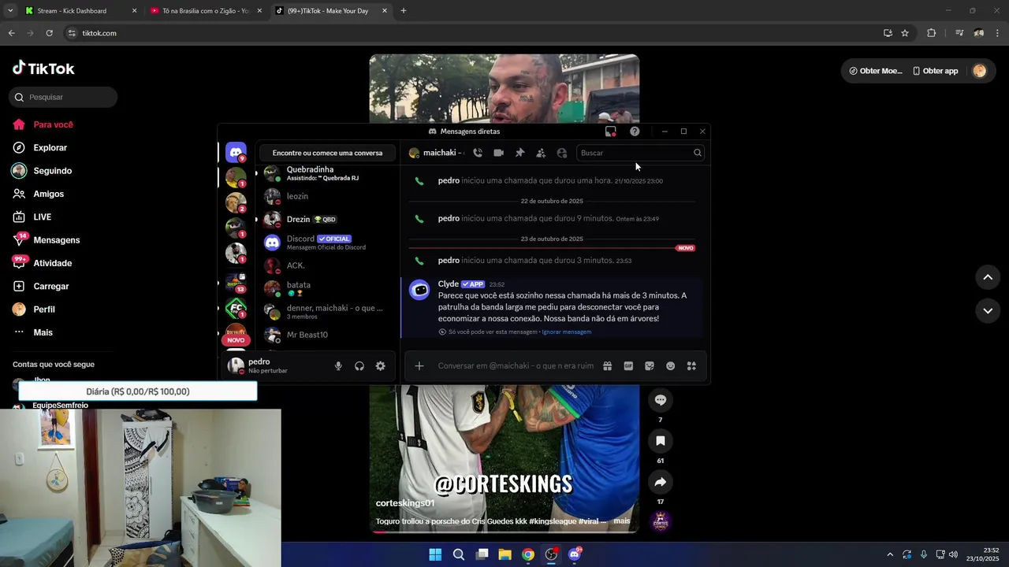Open pinned messages in Discord chat

click(519, 153)
